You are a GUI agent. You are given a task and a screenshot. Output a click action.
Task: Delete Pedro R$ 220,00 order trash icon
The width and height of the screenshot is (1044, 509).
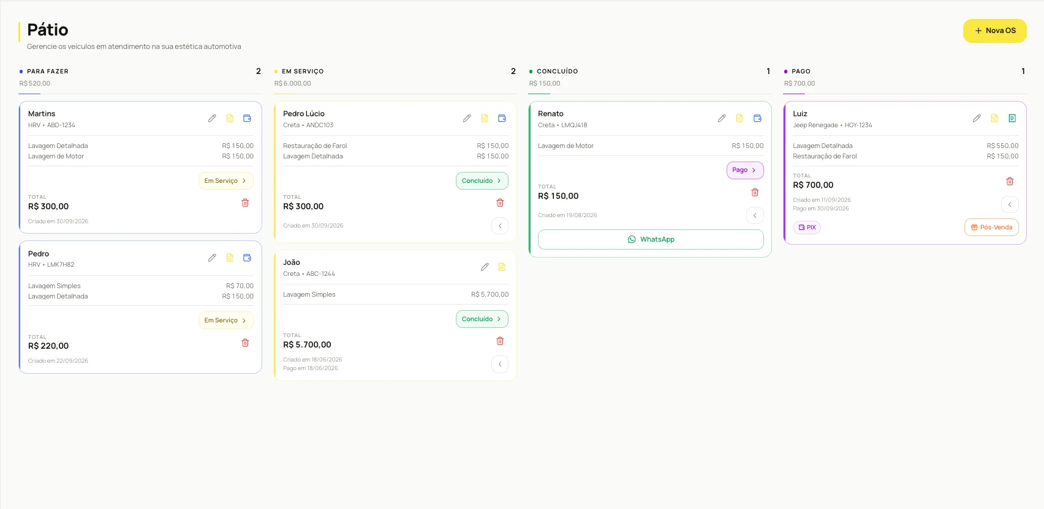tap(245, 343)
